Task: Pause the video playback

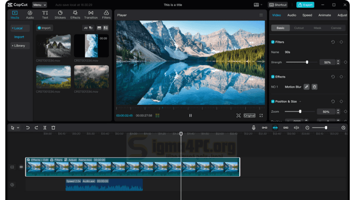Action: [x=191, y=115]
